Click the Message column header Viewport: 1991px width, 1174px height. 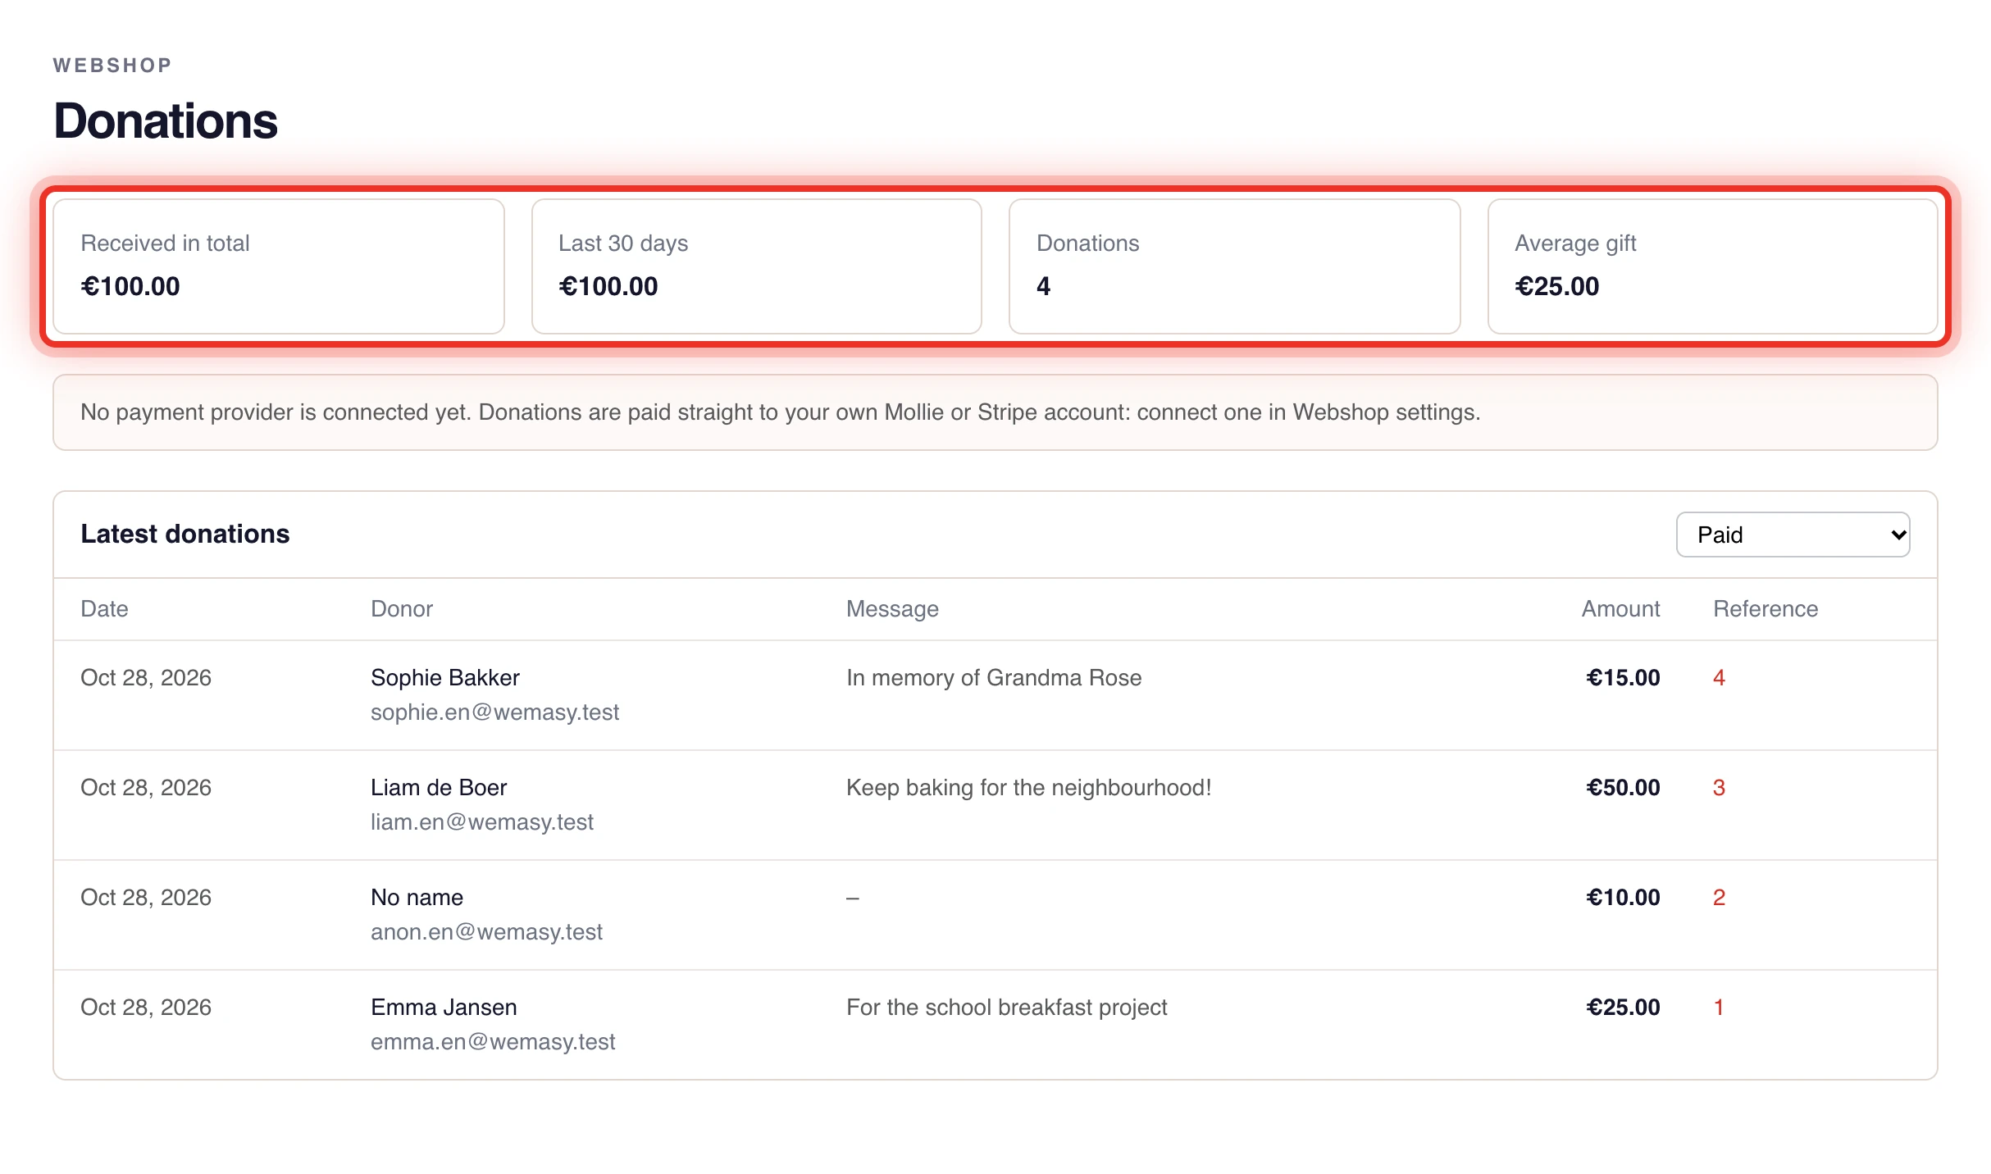892,609
